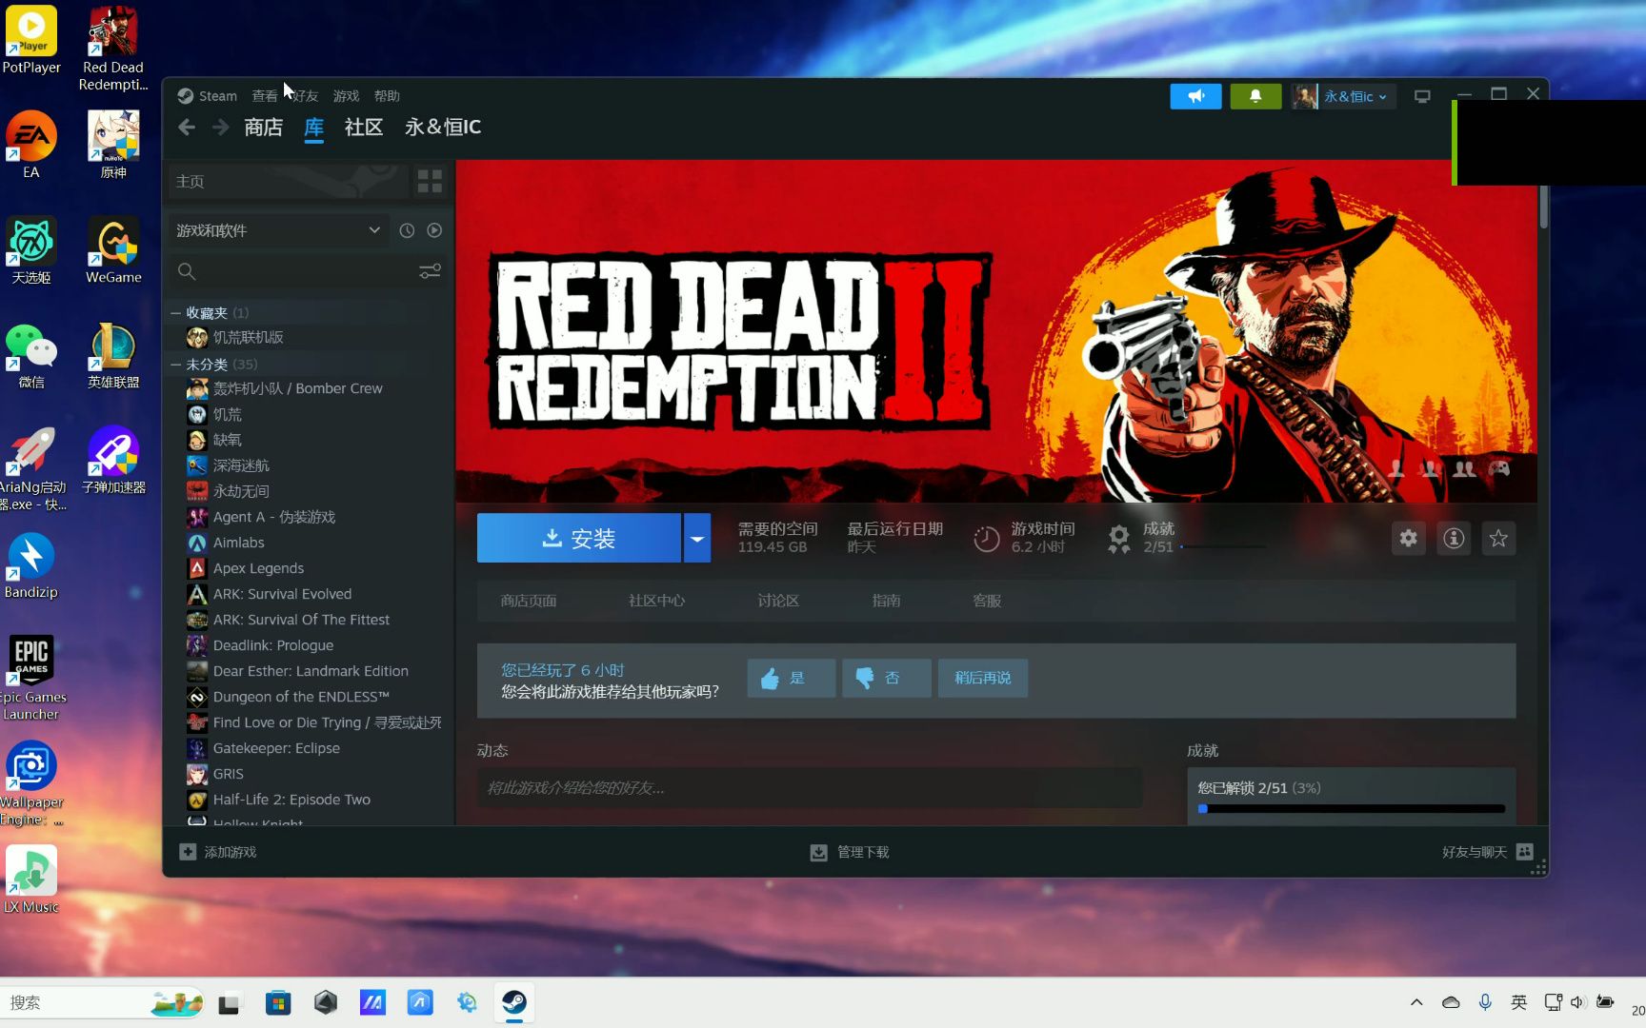Open WeGame desktop shortcut
The image size is (1646, 1028).
(113, 250)
